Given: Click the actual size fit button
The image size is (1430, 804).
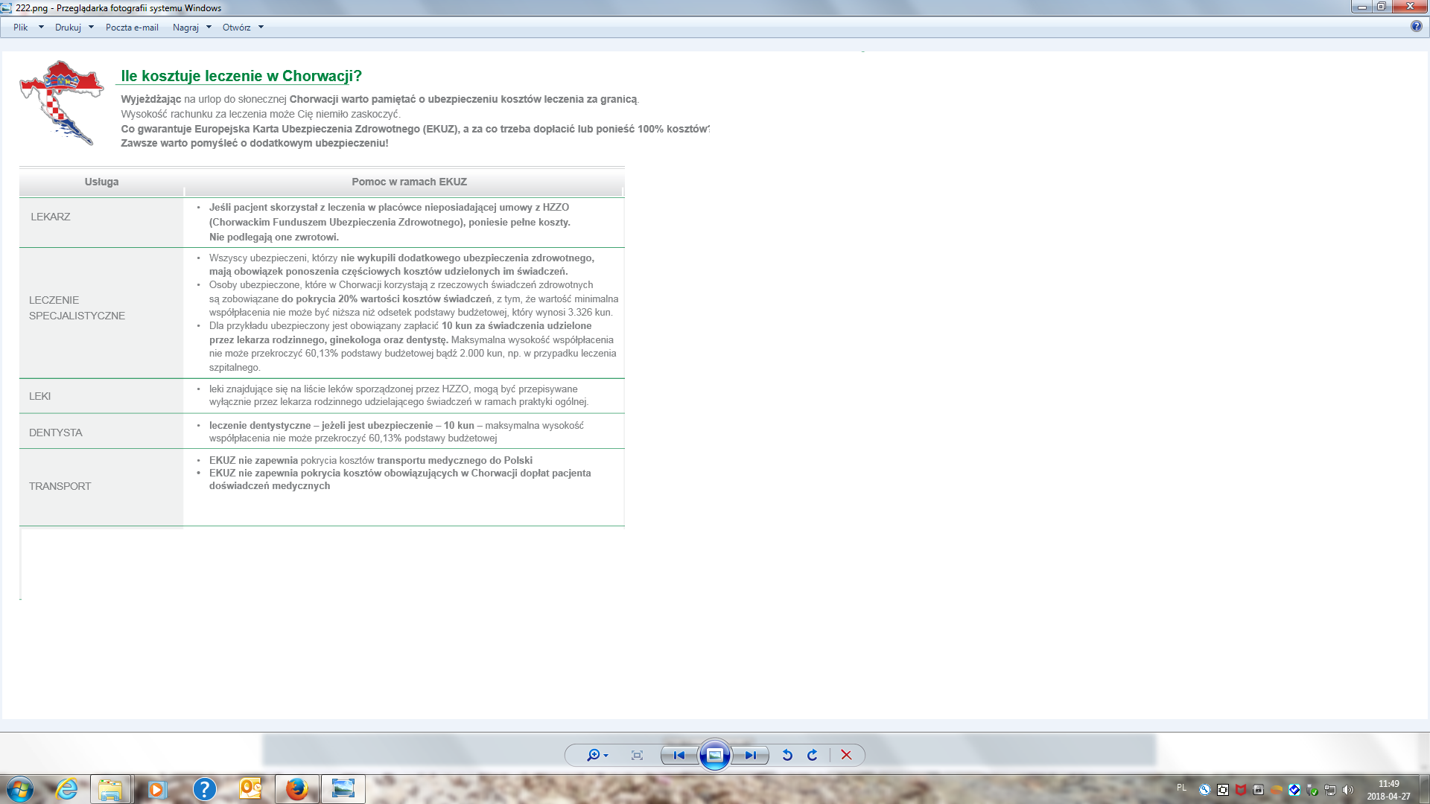Looking at the screenshot, I should pyautogui.click(x=637, y=755).
